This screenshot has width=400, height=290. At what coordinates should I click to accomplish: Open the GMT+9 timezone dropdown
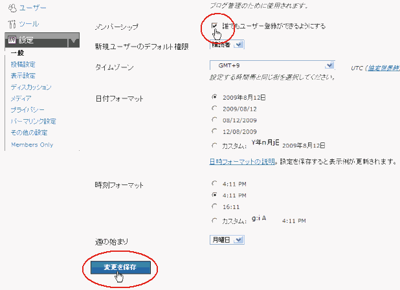pyautogui.click(x=272, y=65)
